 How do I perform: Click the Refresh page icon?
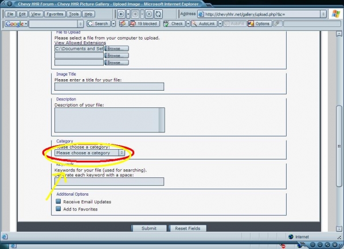click(x=158, y=14)
